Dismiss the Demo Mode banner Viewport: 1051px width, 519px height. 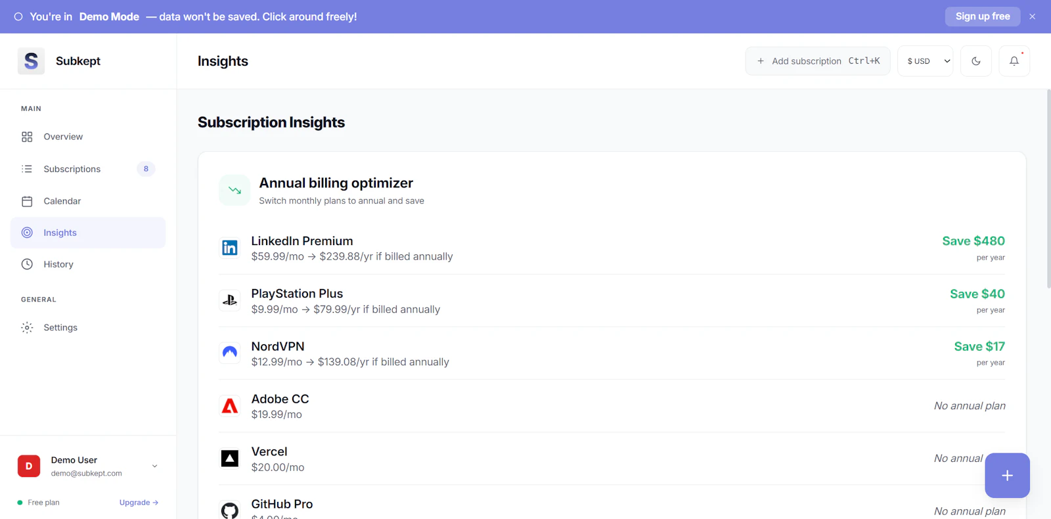[x=1033, y=16]
